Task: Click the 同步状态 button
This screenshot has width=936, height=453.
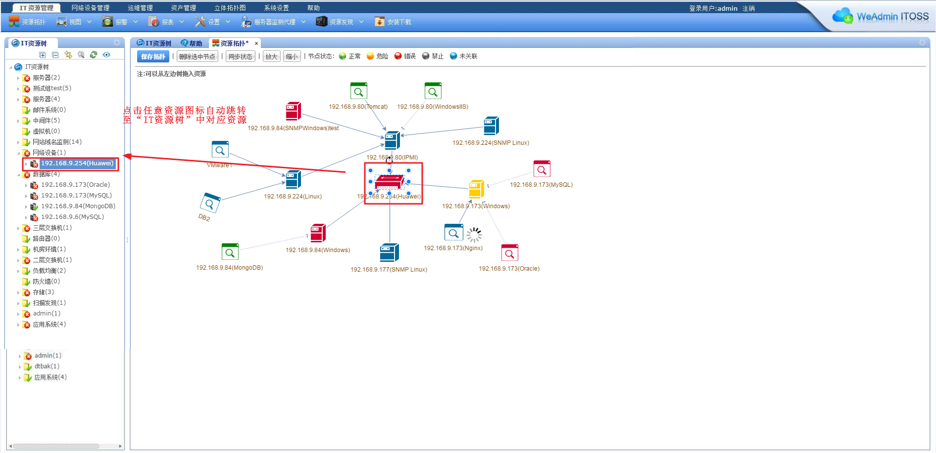Action: pos(240,57)
